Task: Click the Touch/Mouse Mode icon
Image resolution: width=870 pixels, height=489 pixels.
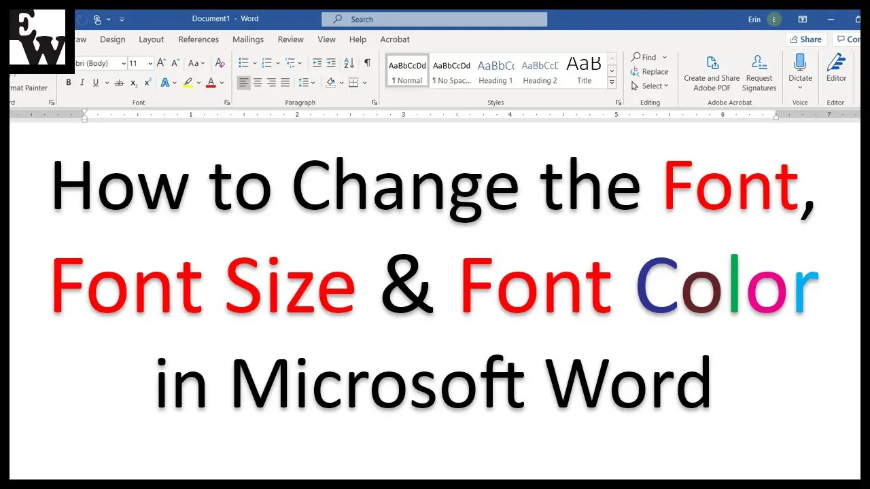Action: (97, 20)
